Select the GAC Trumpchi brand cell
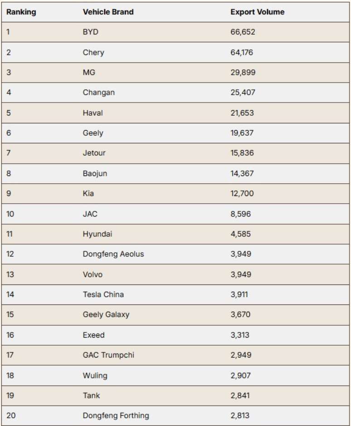This screenshot has height=426, width=351. point(108,355)
